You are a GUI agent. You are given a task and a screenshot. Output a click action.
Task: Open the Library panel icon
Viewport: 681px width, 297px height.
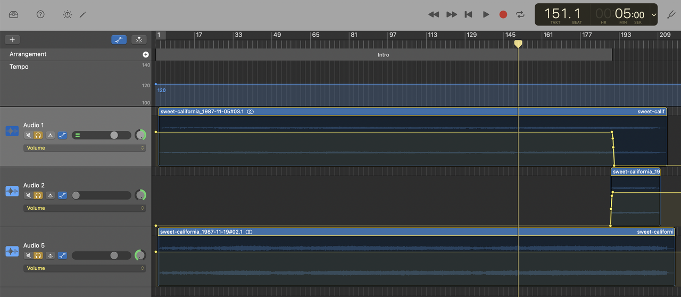coord(14,14)
